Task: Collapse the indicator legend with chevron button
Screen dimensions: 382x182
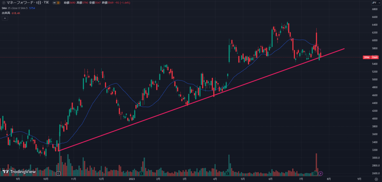Action: point(5,18)
